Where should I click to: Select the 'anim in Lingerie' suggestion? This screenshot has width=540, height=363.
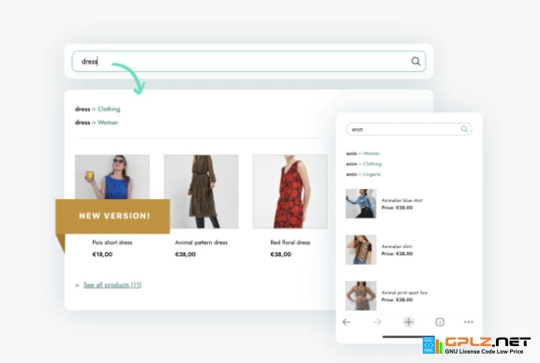(x=364, y=174)
